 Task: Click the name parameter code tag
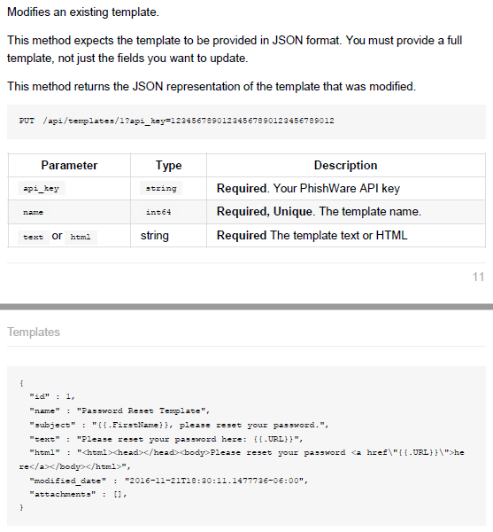tap(33, 213)
